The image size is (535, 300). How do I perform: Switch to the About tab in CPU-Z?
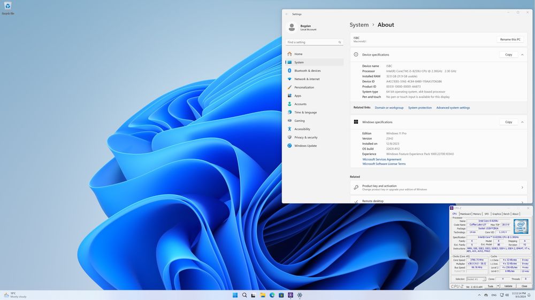(516, 214)
